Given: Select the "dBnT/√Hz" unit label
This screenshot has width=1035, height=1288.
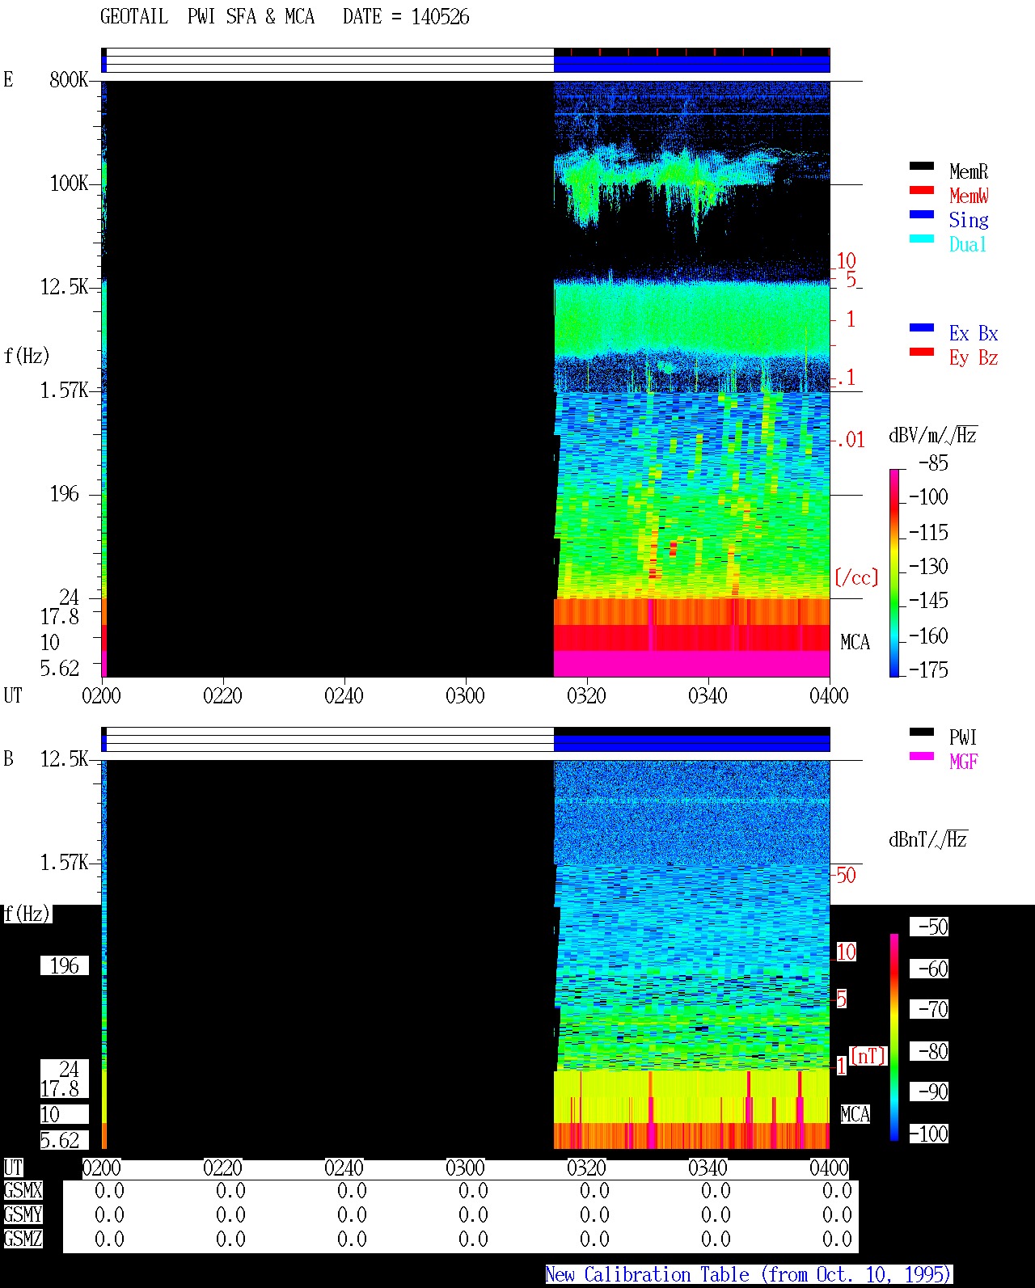Looking at the screenshot, I should pyautogui.click(x=928, y=839).
